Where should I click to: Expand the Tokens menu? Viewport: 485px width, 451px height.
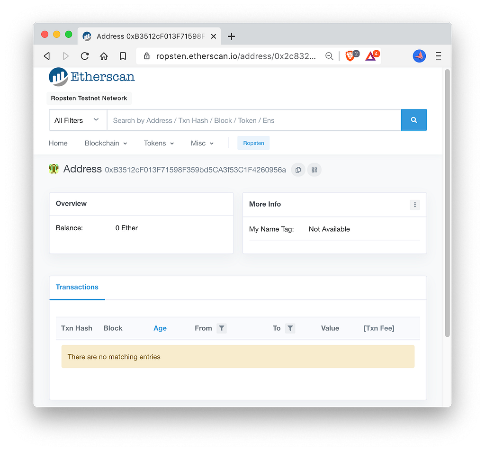point(159,143)
